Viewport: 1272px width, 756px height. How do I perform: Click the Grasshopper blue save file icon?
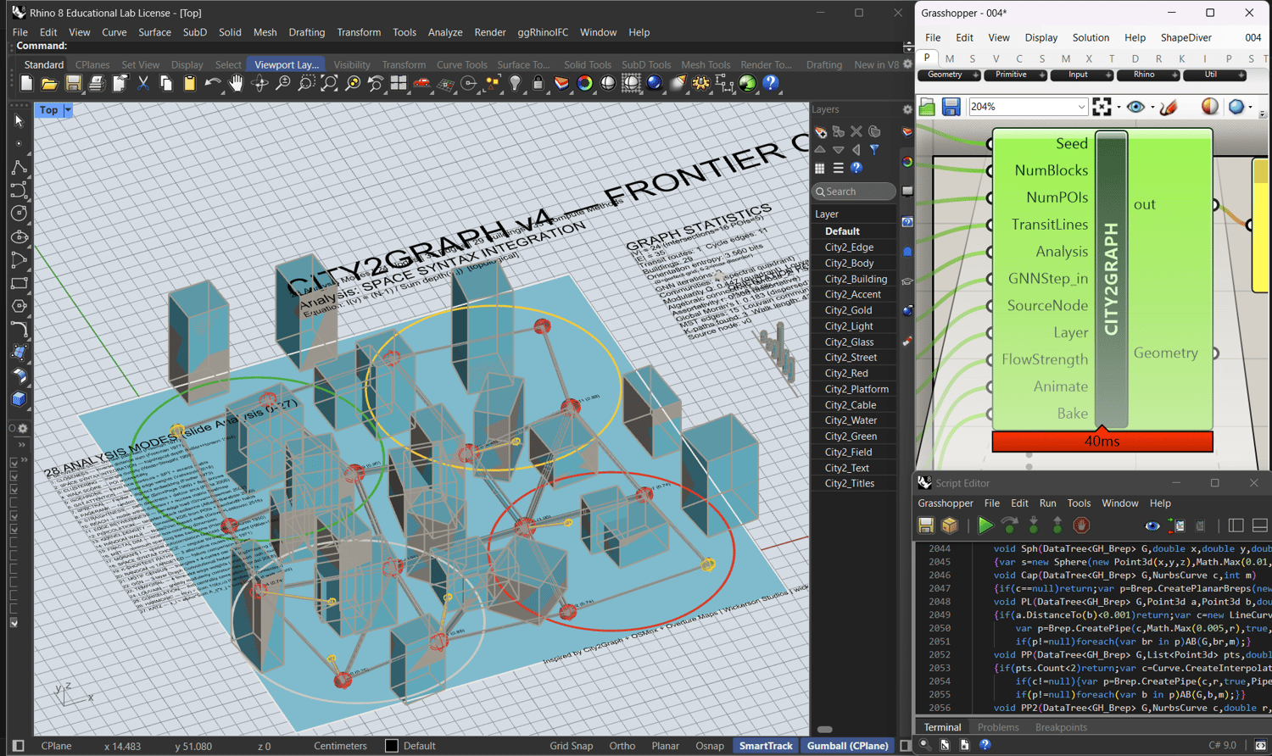951,107
